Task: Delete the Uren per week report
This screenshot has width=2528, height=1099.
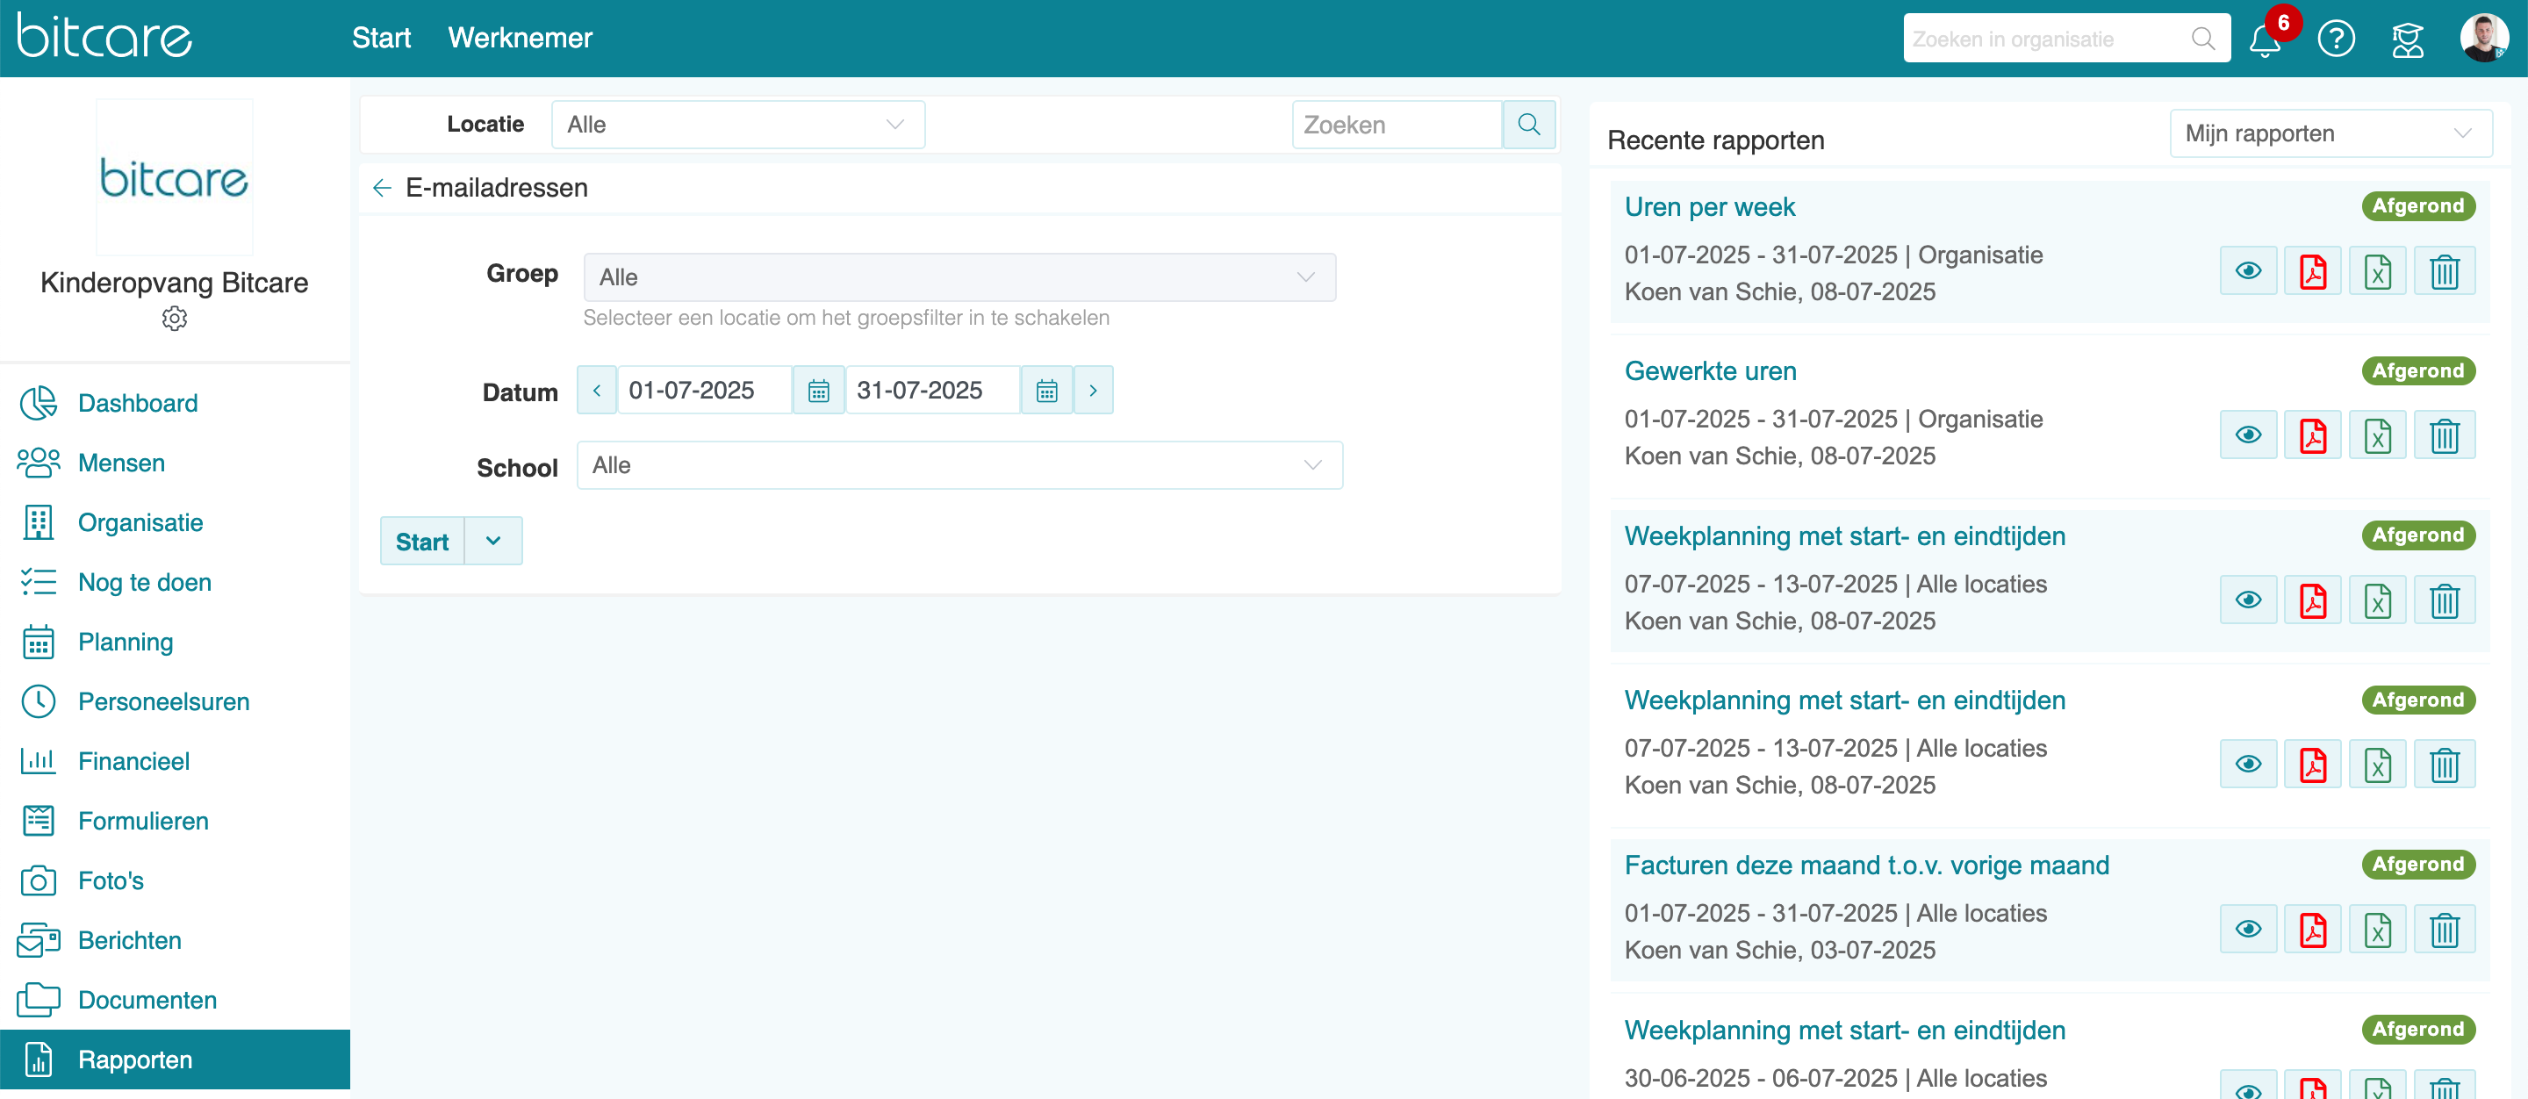Action: point(2445,271)
